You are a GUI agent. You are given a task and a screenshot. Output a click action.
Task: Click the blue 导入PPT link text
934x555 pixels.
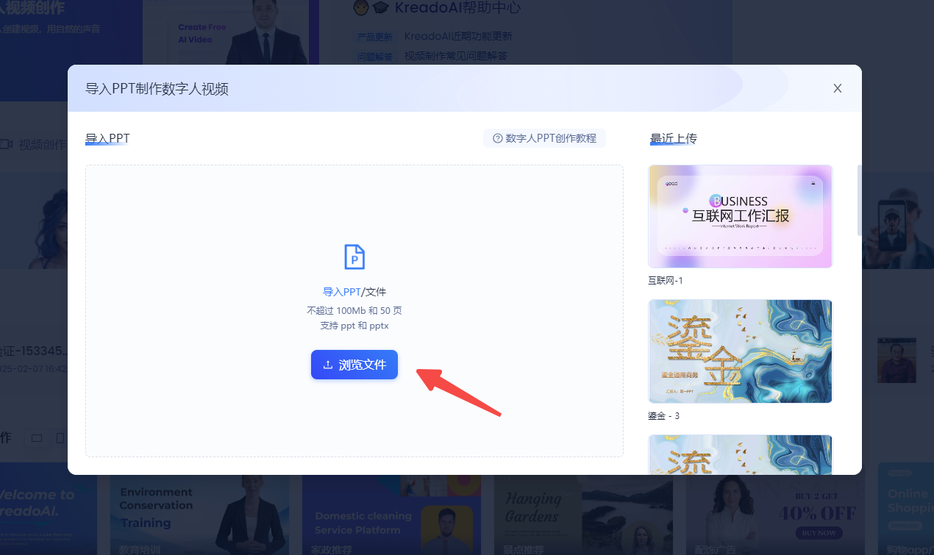[341, 292]
